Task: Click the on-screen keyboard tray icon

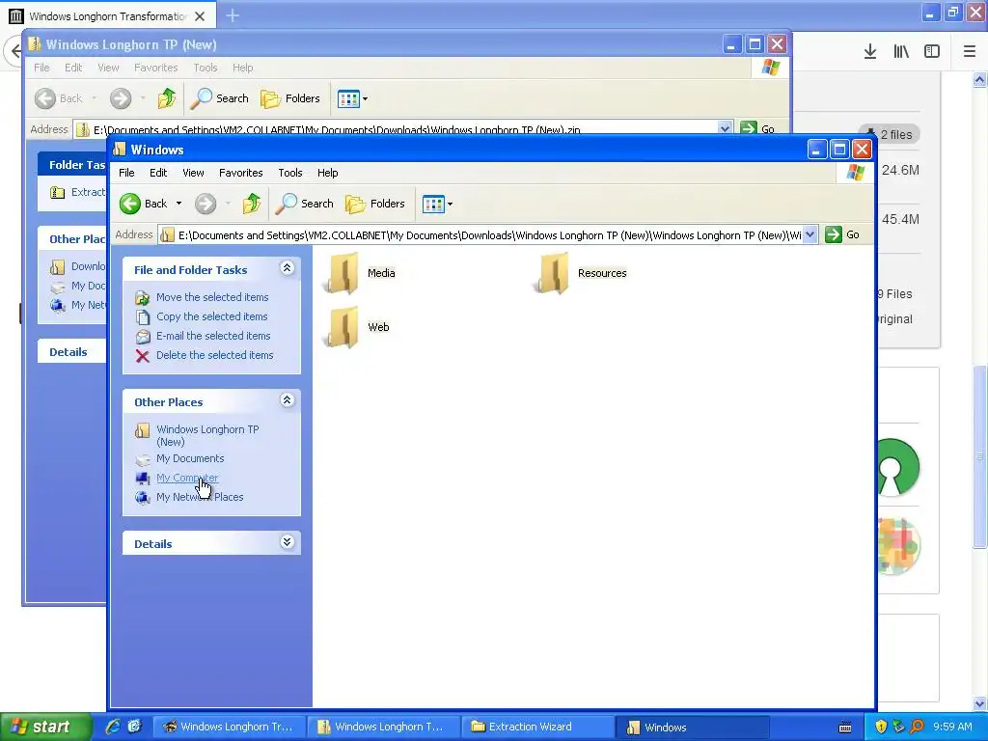Action: pos(845,727)
